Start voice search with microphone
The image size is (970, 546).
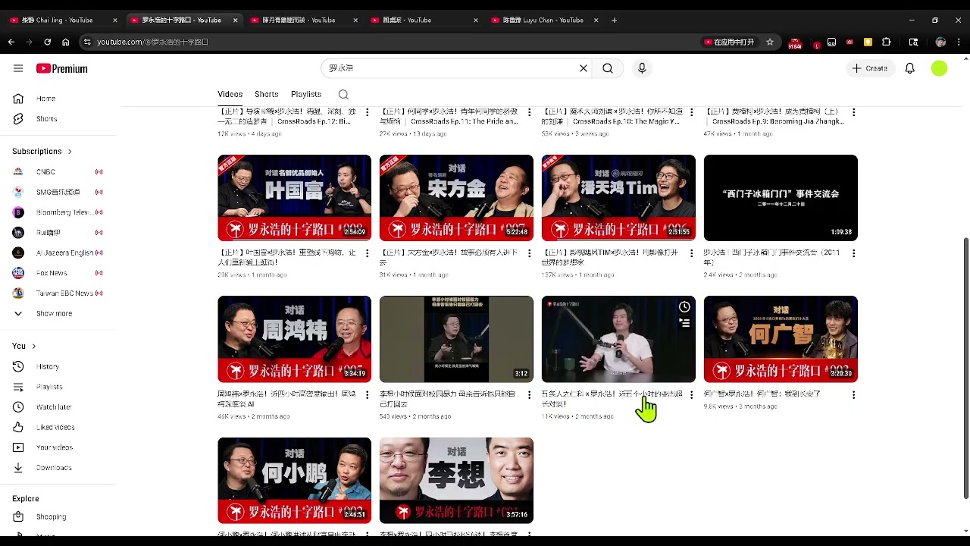click(x=642, y=68)
